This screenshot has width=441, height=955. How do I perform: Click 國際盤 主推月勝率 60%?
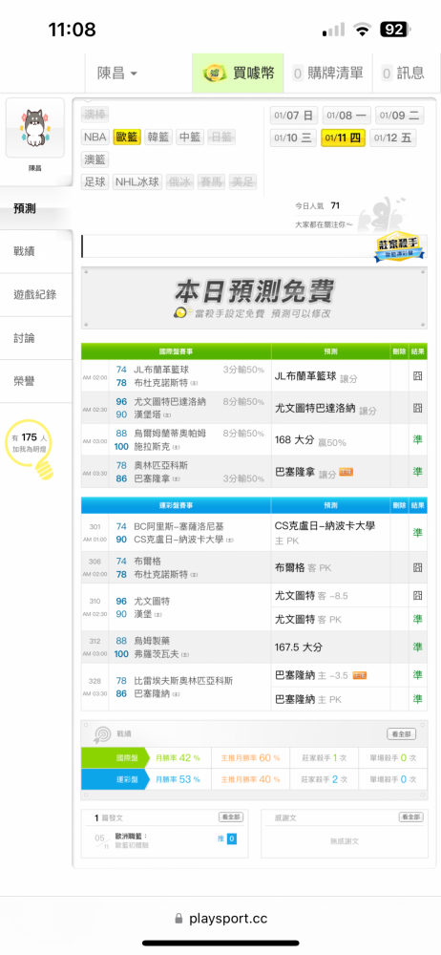(x=250, y=758)
